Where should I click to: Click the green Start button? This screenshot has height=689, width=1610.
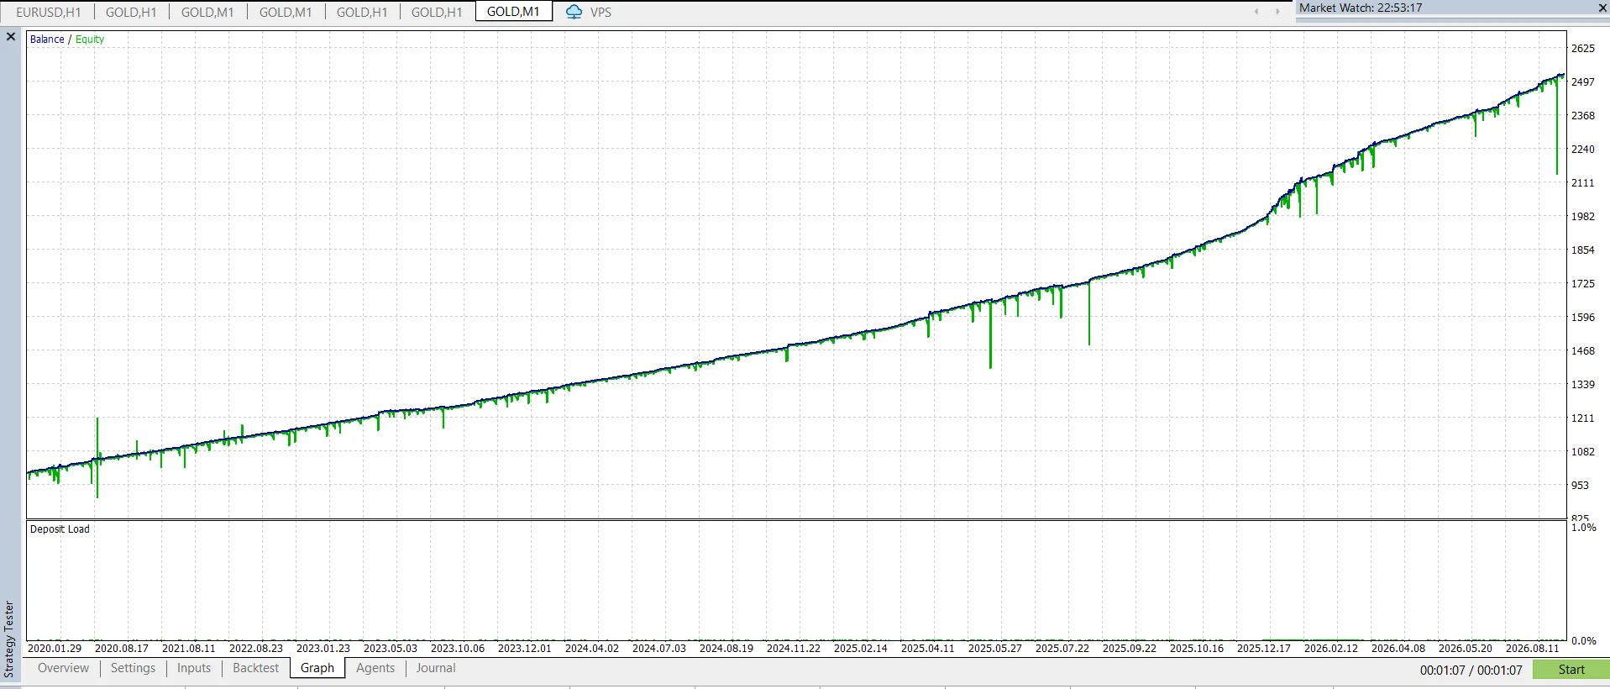tap(1571, 670)
